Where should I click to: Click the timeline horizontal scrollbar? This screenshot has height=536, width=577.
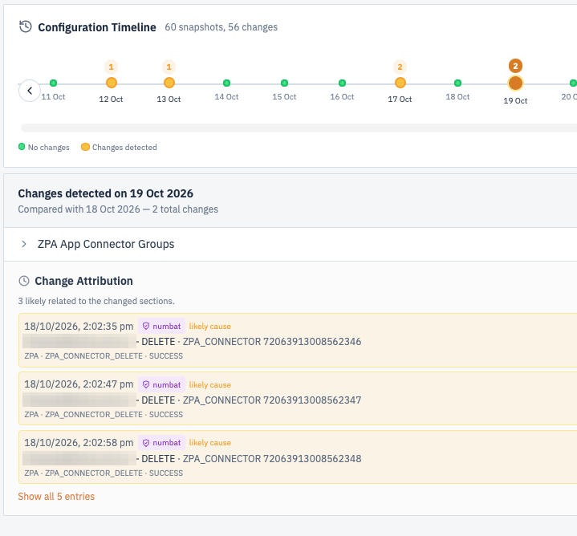pos(299,128)
